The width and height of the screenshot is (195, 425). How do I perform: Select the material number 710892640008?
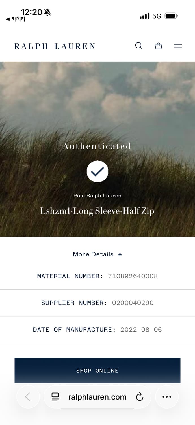pyautogui.click(x=133, y=276)
